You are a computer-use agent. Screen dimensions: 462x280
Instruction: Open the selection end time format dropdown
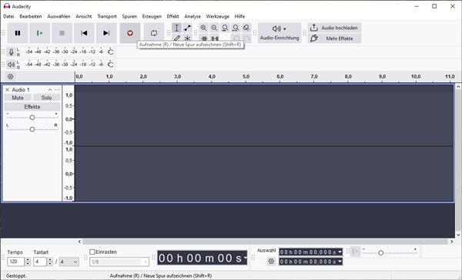[x=340, y=262]
